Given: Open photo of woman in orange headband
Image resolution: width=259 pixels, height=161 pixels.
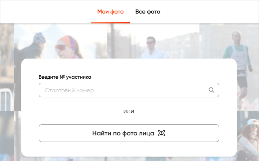Looking at the screenshot, I should point(61,41).
